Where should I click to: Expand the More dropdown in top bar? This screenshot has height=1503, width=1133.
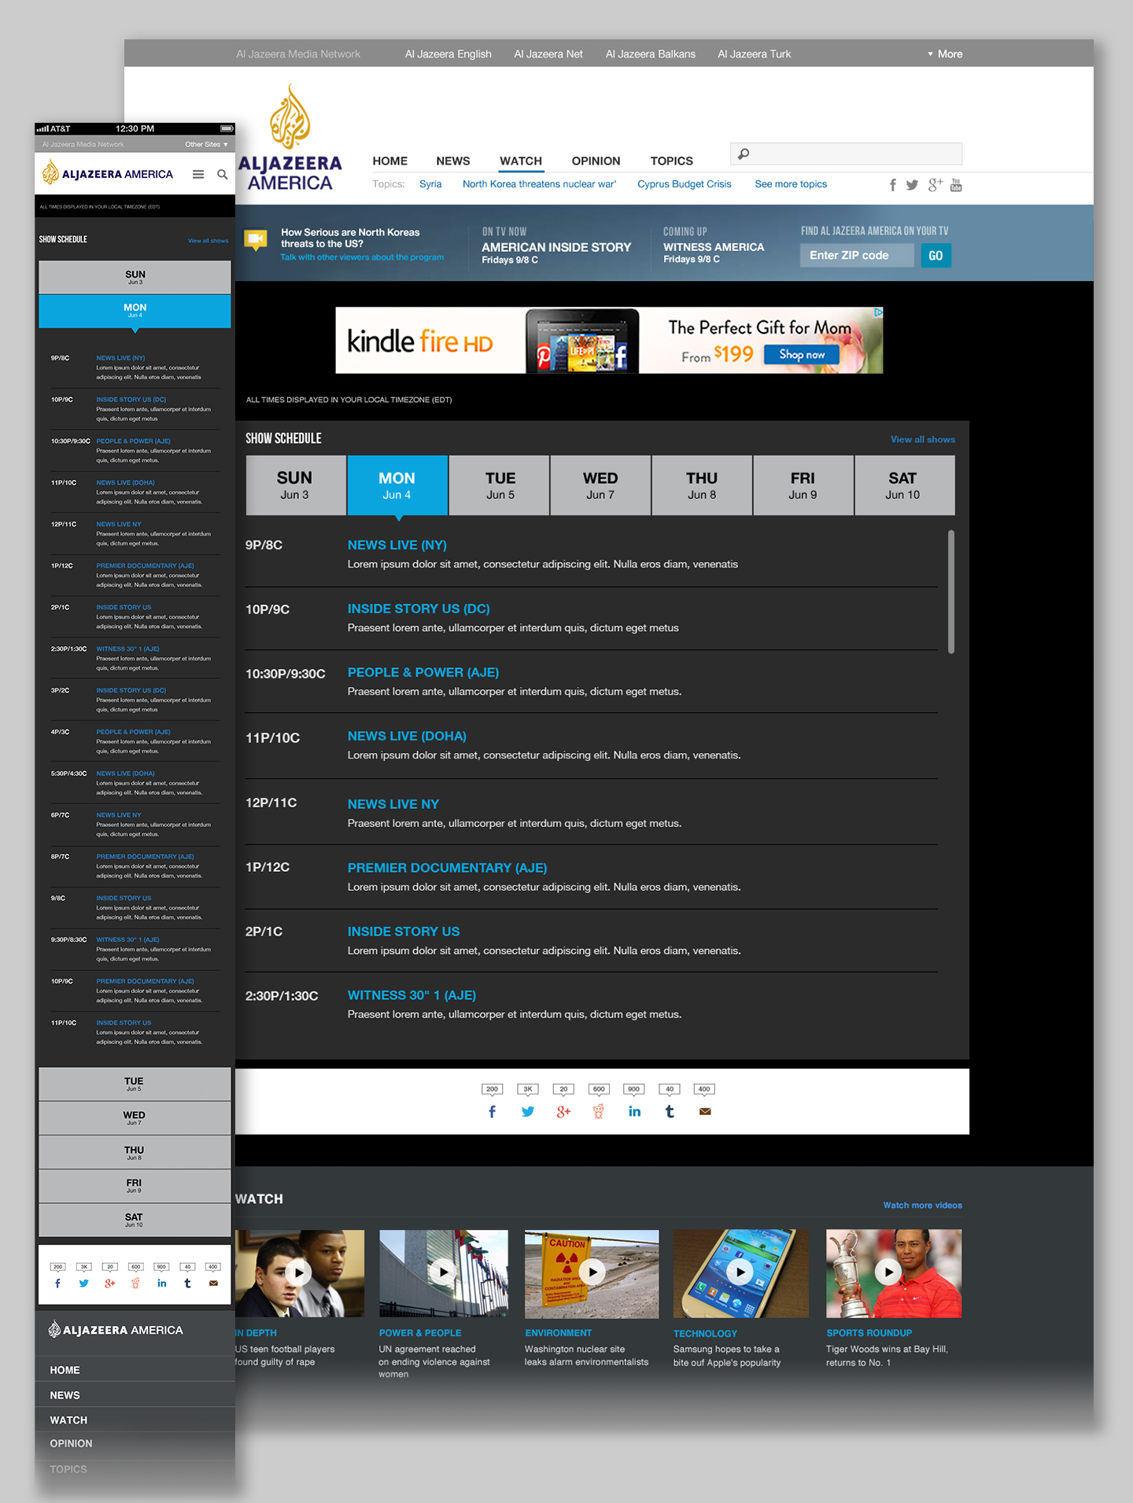(x=945, y=54)
